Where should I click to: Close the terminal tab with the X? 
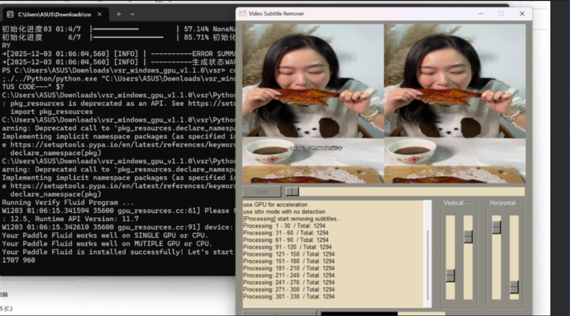click(x=101, y=15)
